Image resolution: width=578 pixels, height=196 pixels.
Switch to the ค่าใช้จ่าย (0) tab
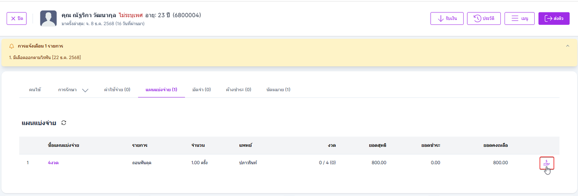tap(117, 90)
